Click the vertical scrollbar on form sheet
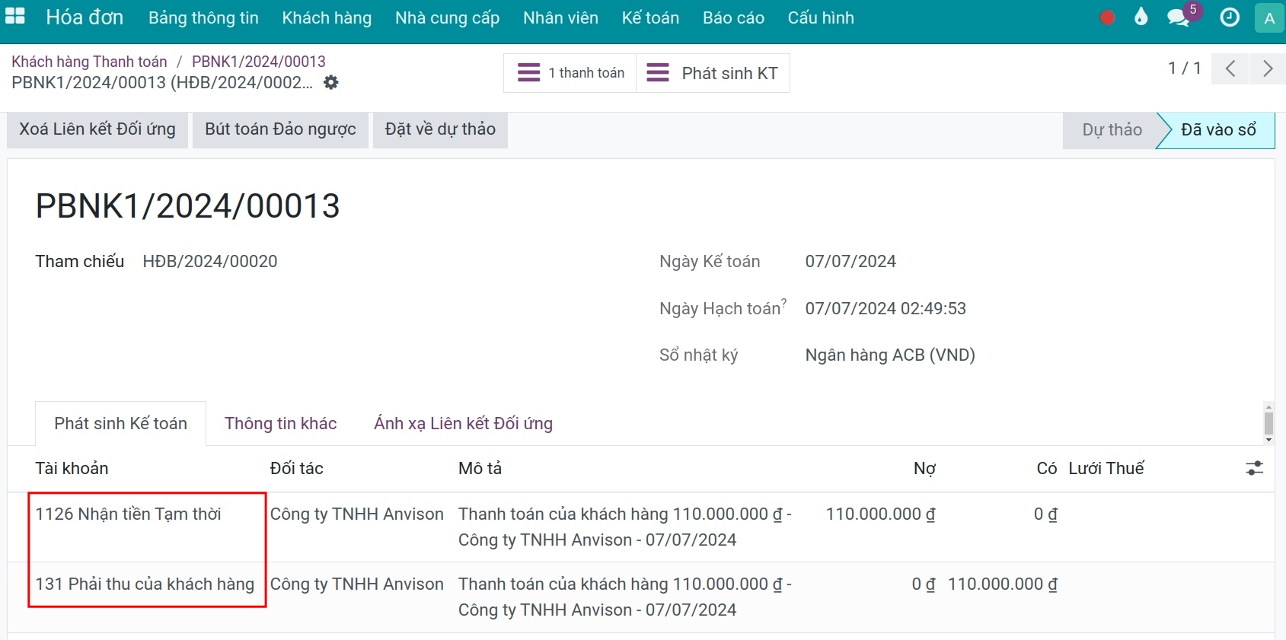1286x640 pixels. (x=1268, y=423)
